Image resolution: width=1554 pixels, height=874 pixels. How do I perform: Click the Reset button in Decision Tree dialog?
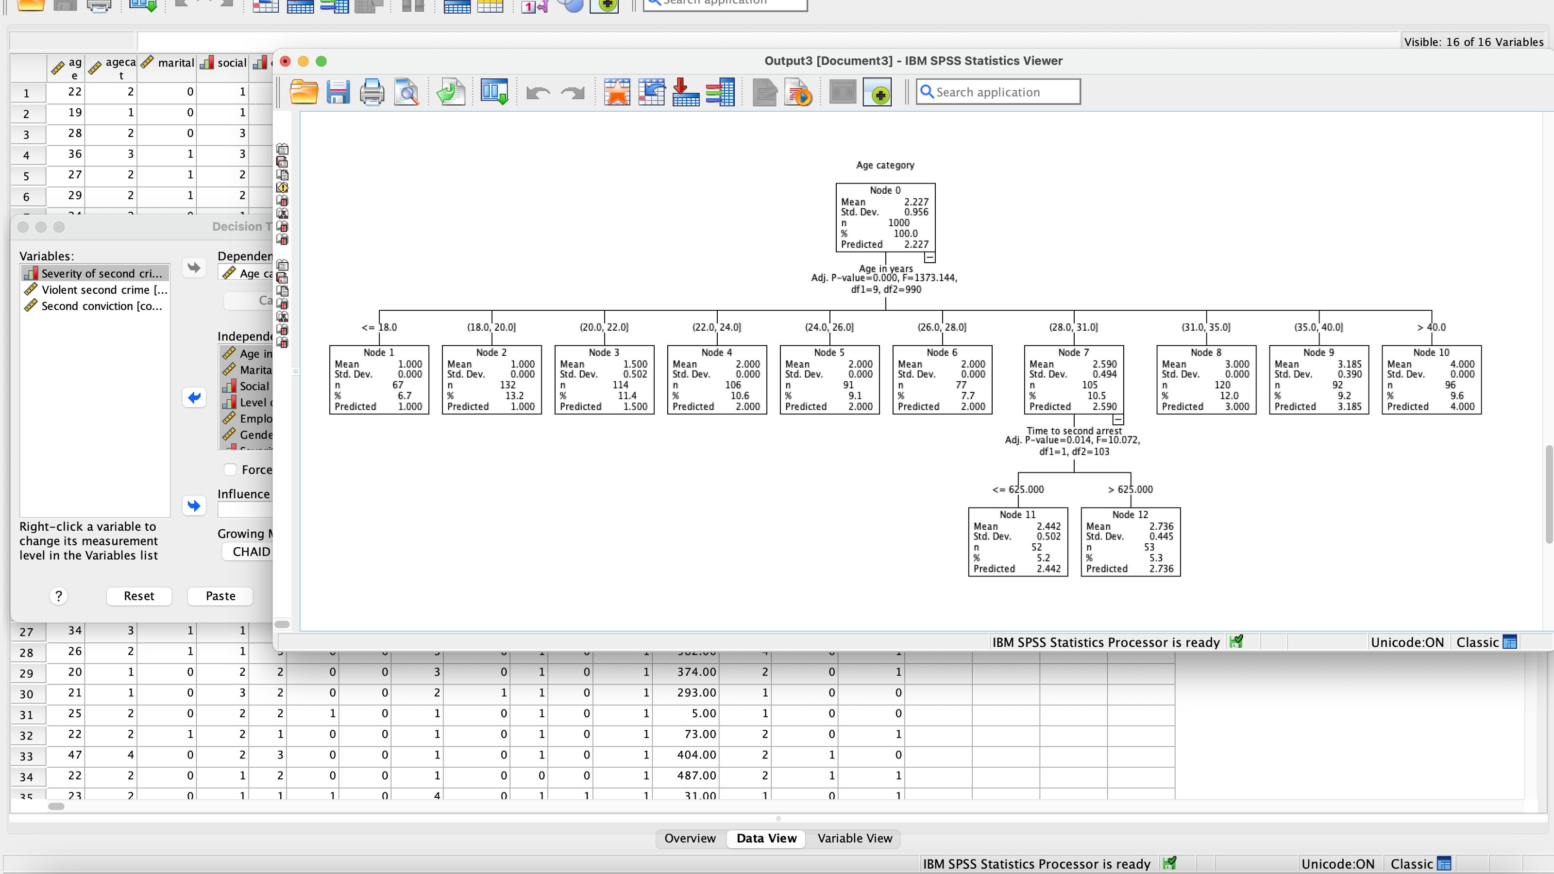pos(139,596)
